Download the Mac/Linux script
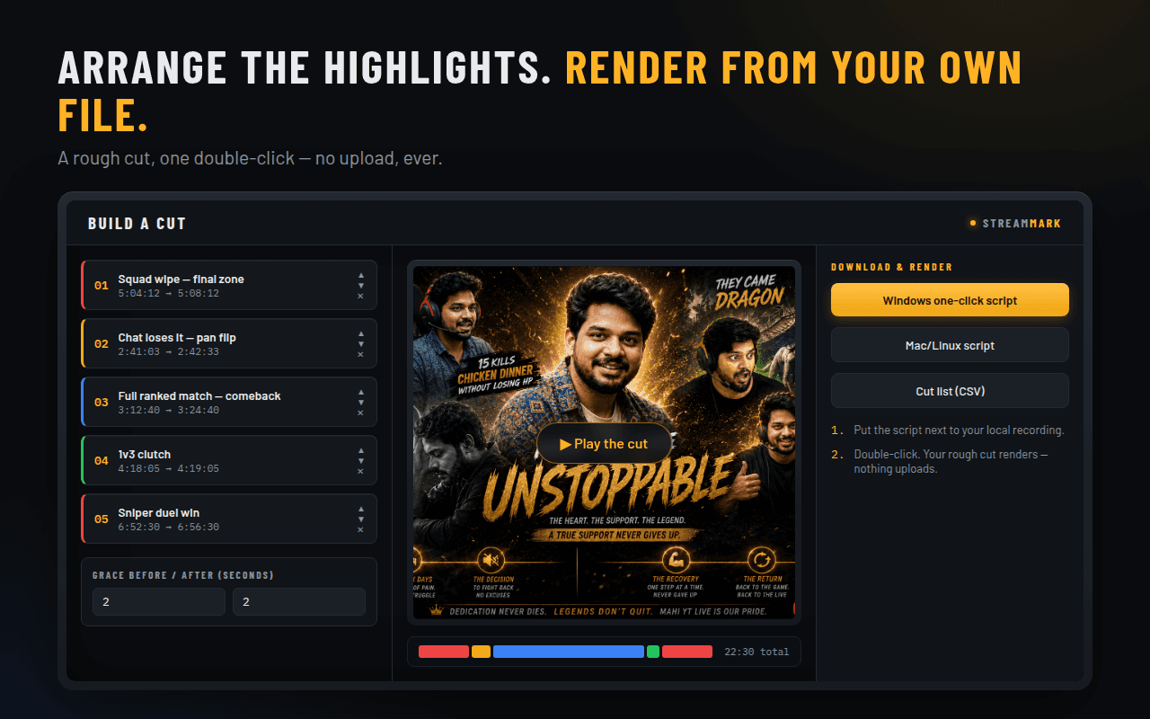The height and width of the screenshot is (719, 1150). click(x=950, y=345)
